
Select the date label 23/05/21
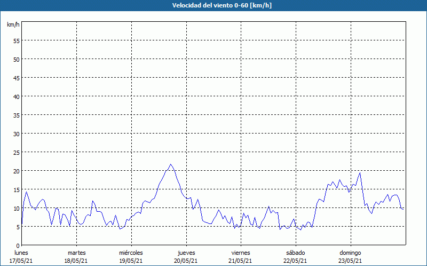[x=351, y=261]
